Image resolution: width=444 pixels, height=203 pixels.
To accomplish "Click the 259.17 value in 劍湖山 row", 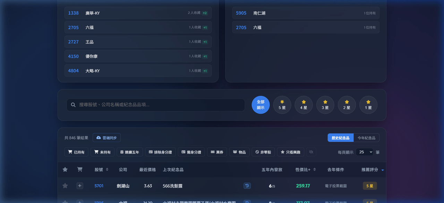I will (303, 186).
